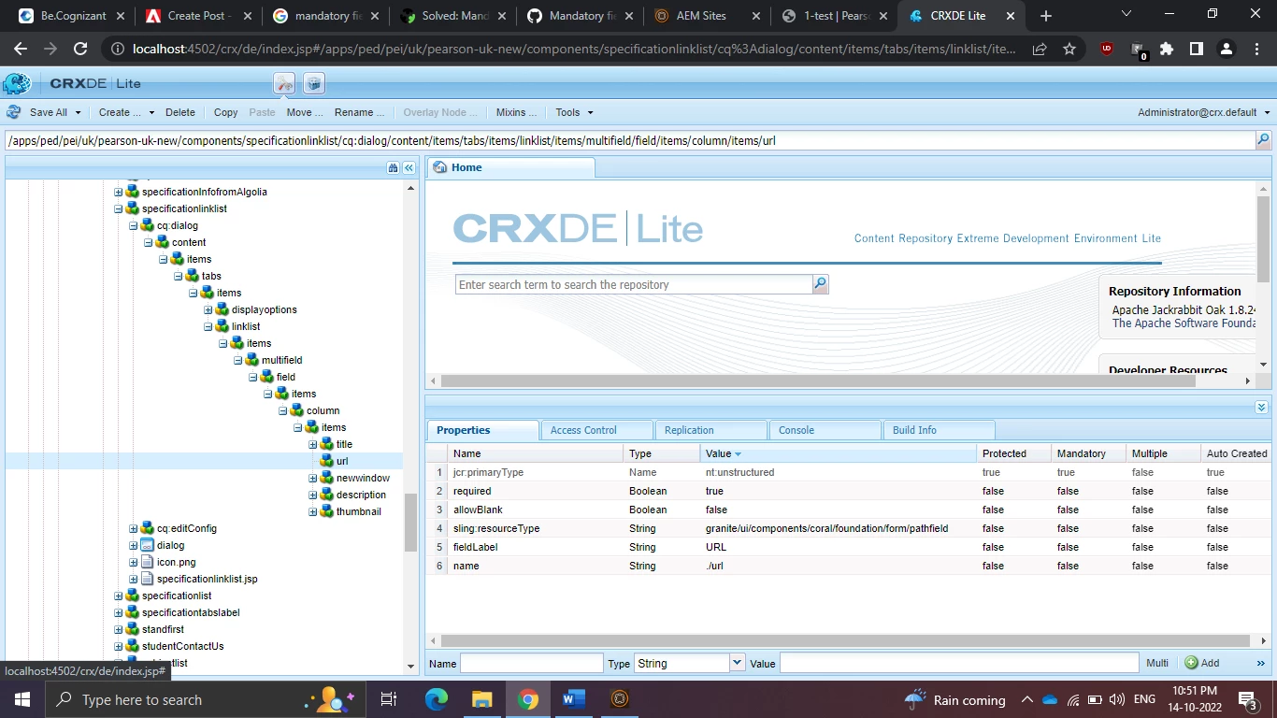Open the browser side panel icon

[1197, 49]
